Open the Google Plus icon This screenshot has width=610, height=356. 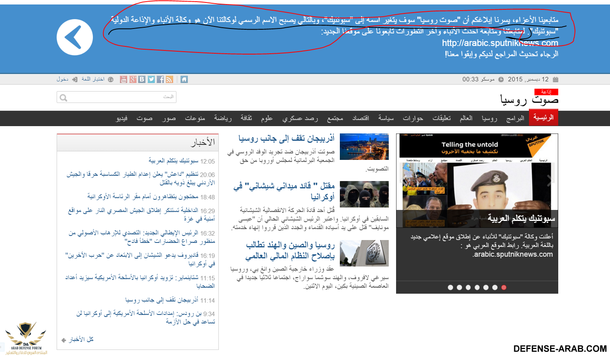[133, 79]
